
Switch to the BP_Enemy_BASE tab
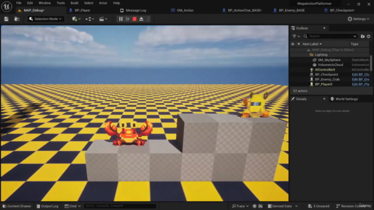pos(292,10)
